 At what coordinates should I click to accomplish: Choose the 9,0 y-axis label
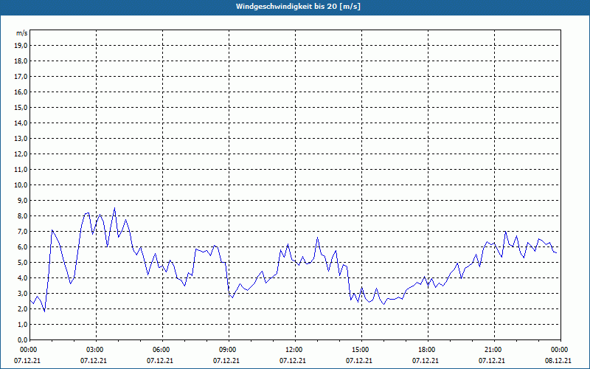click(x=23, y=200)
